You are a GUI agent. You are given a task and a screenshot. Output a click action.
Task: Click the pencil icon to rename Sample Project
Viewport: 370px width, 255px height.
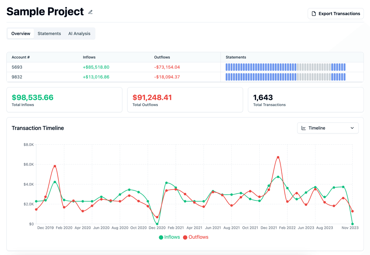90,12
